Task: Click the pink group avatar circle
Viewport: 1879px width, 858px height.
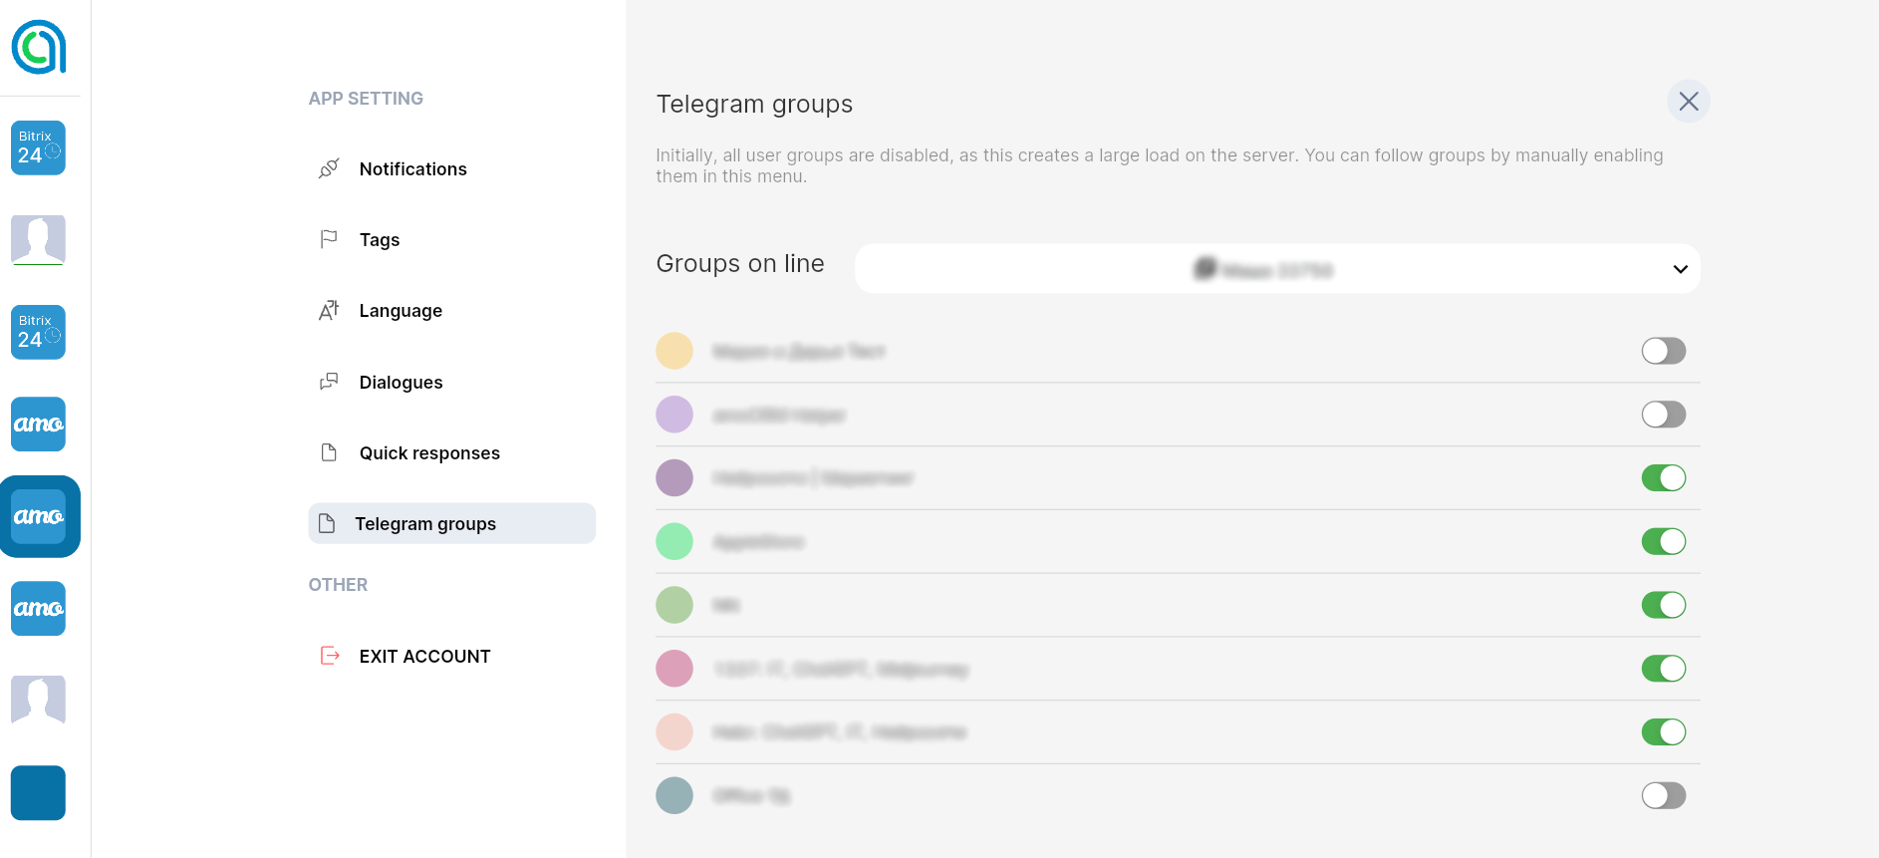Action: click(674, 669)
